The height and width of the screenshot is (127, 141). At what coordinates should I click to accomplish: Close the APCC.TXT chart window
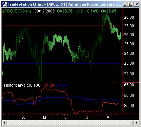[x=136, y=4]
